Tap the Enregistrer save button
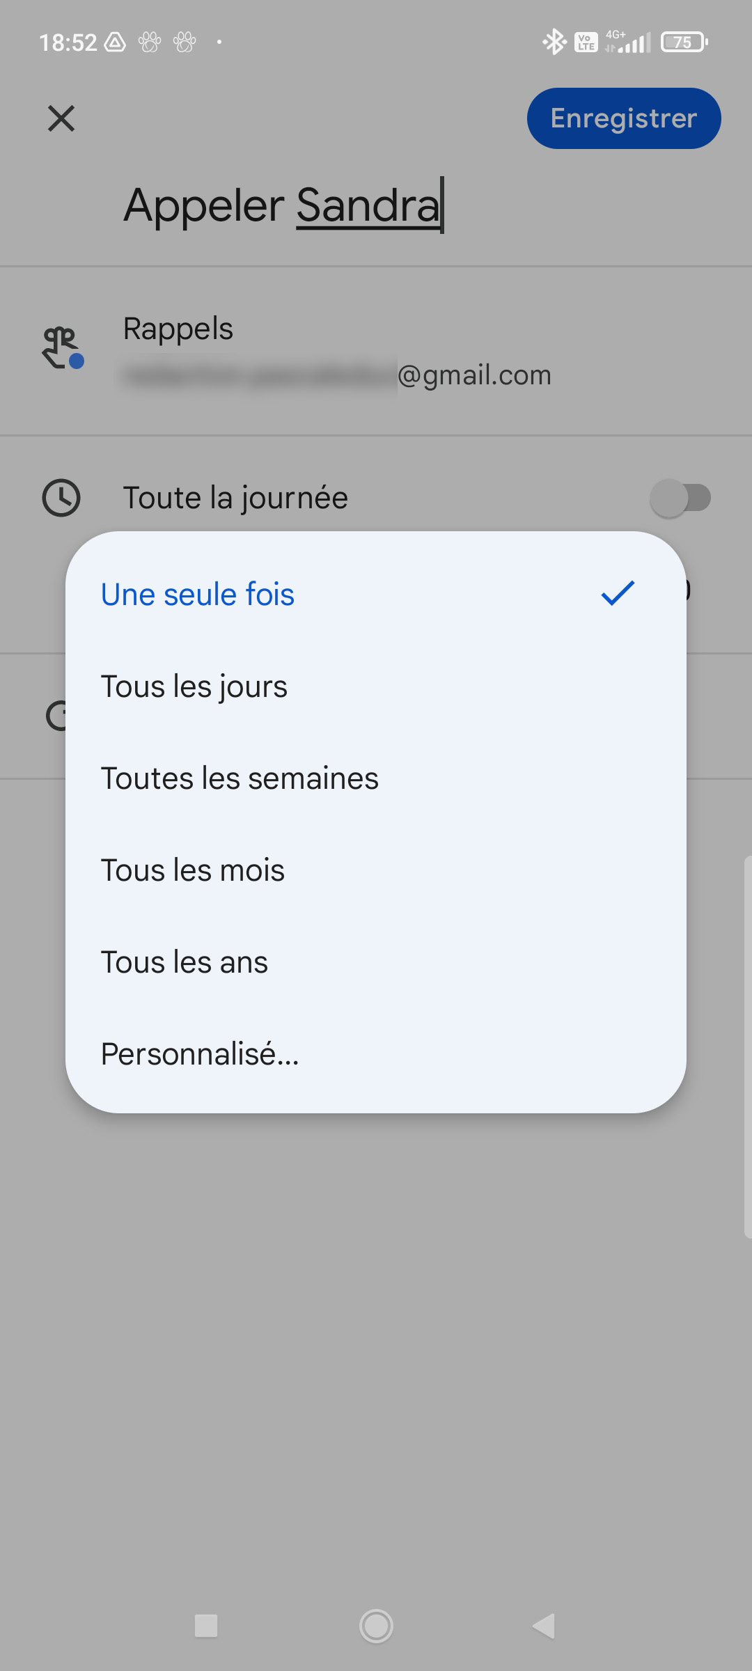Viewport: 752px width, 1671px height. pos(623,118)
